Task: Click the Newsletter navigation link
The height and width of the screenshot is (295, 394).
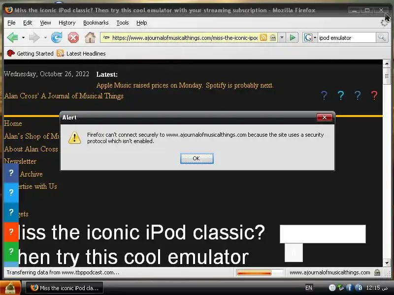Action: pyautogui.click(x=20, y=161)
